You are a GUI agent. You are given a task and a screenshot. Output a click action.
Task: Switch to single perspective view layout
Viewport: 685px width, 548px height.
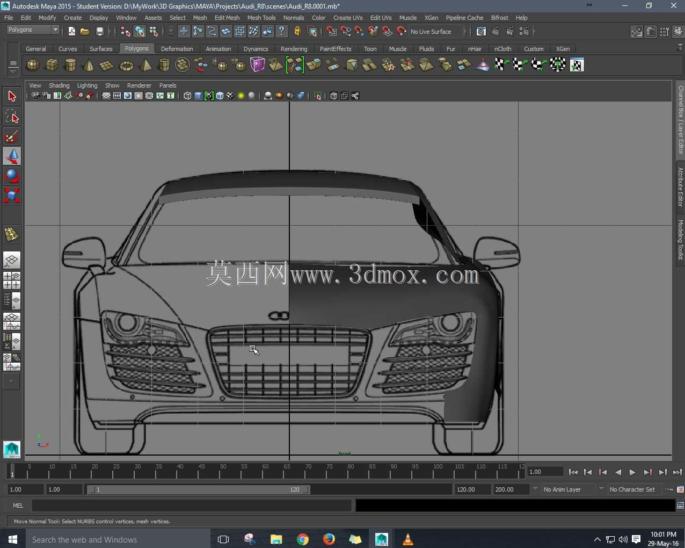(x=12, y=261)
